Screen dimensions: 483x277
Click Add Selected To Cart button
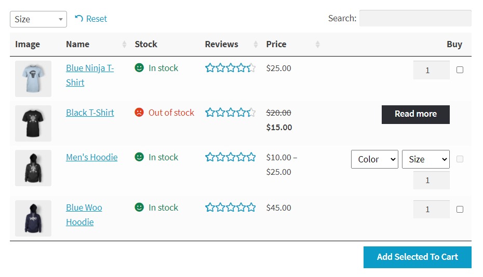click(418, 257)
